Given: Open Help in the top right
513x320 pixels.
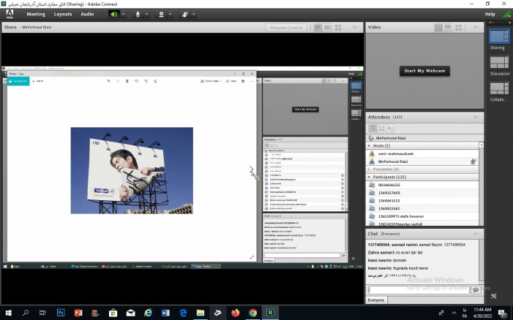Looking at the screenshot, I should click(490, 14).
